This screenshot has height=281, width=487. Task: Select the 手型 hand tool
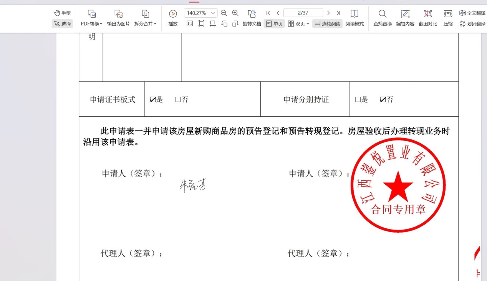62,13
